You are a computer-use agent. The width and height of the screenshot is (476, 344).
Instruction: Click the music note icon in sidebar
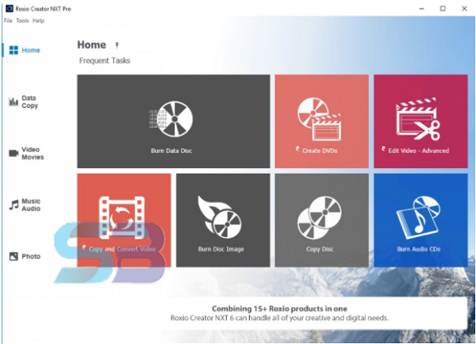[13, 204]
